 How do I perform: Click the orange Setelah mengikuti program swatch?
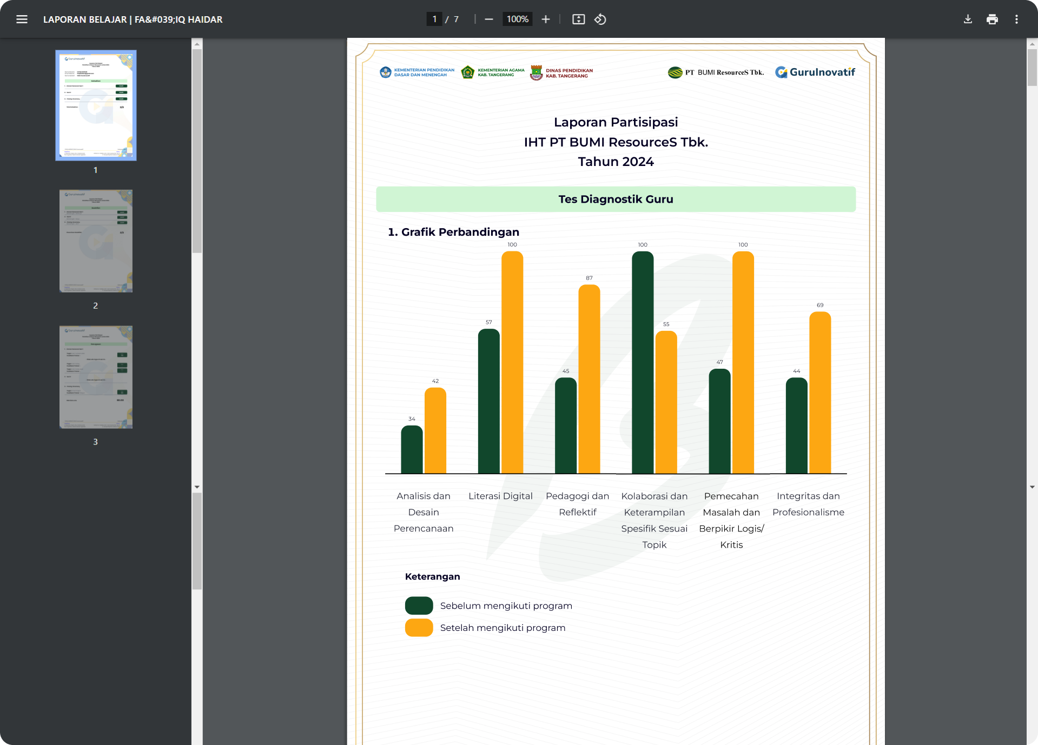point(419,628)
